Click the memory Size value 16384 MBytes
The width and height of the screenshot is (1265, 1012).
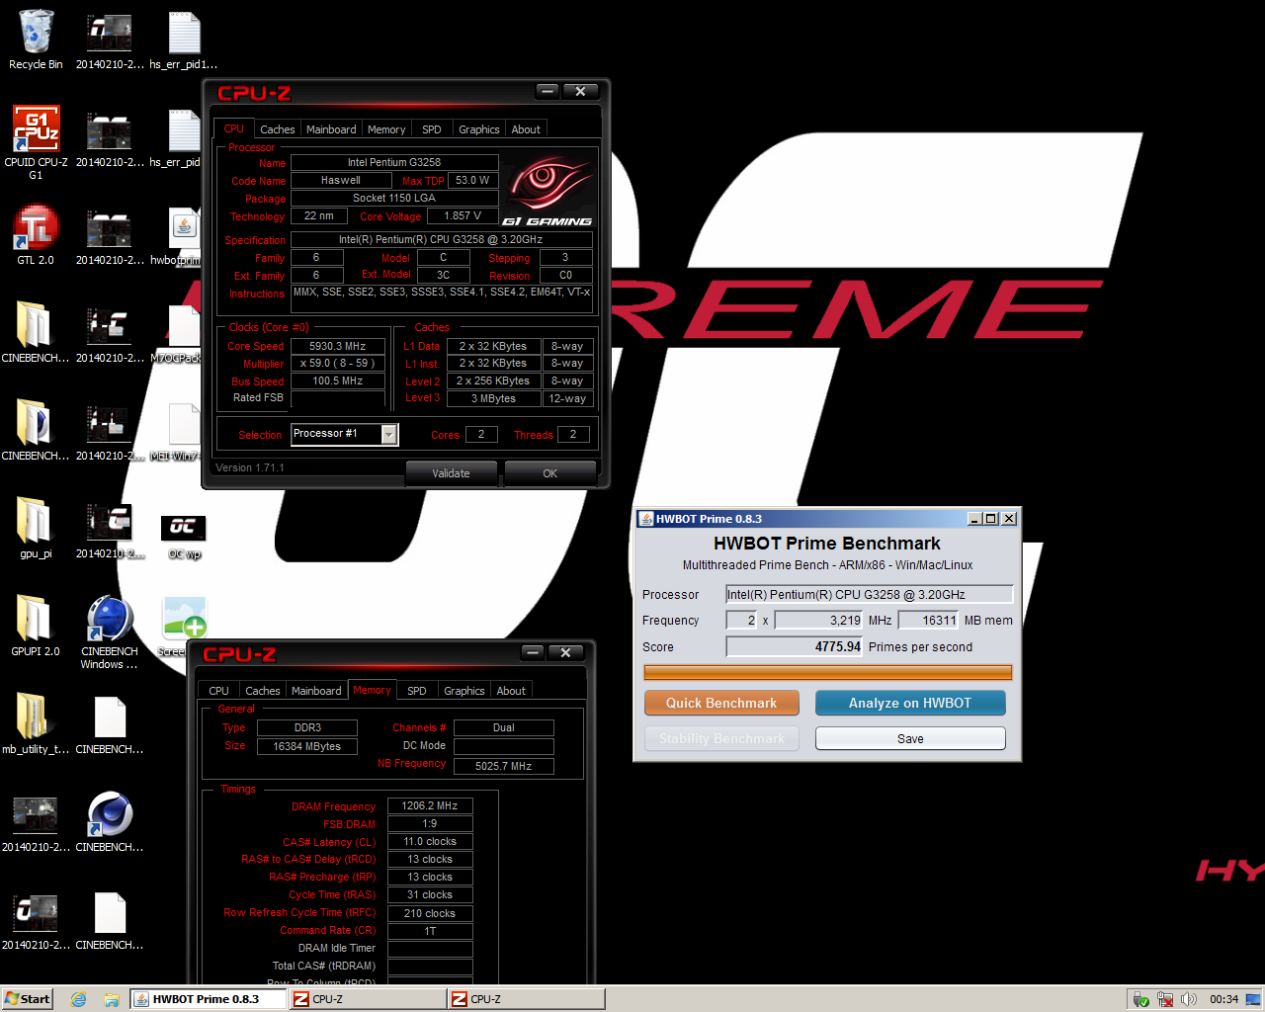[x=307, y=746]
